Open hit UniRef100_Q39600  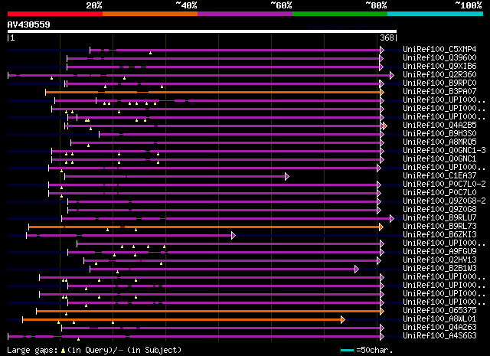439,57
